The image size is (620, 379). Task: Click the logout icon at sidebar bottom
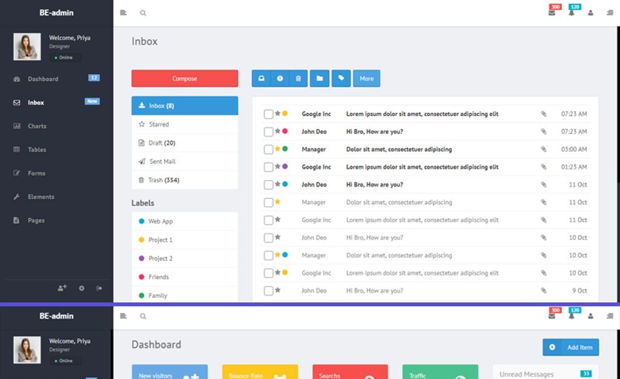(x=99, y=288)
